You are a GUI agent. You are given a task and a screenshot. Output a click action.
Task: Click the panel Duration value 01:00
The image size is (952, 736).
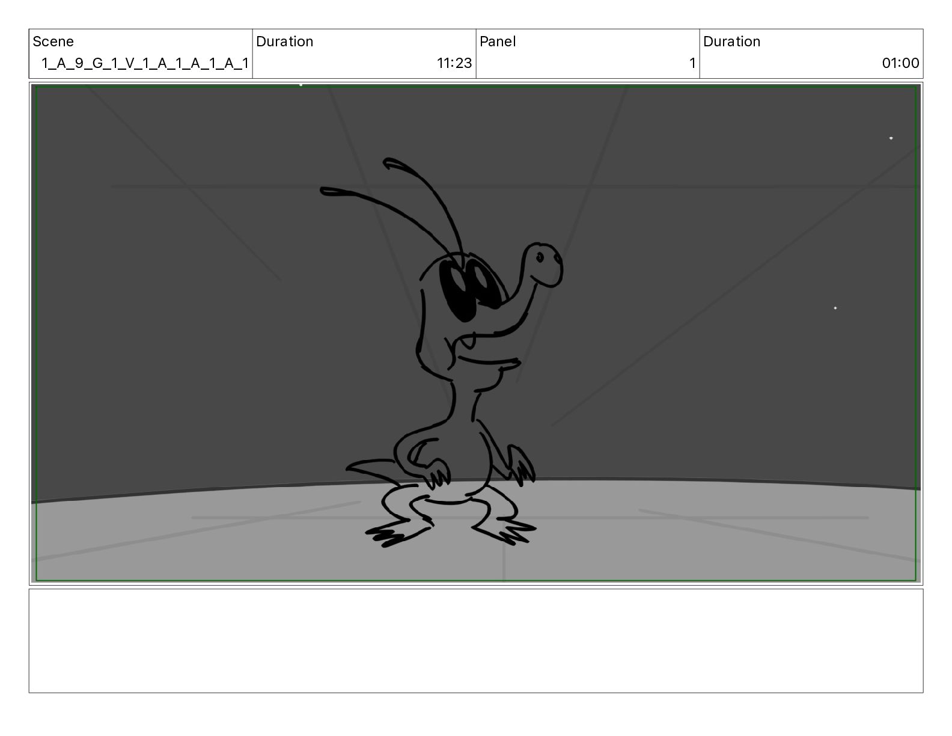[x=900, y=63]
